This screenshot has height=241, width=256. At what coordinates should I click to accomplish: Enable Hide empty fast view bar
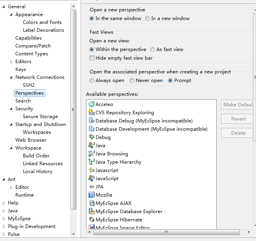(92, 58)
